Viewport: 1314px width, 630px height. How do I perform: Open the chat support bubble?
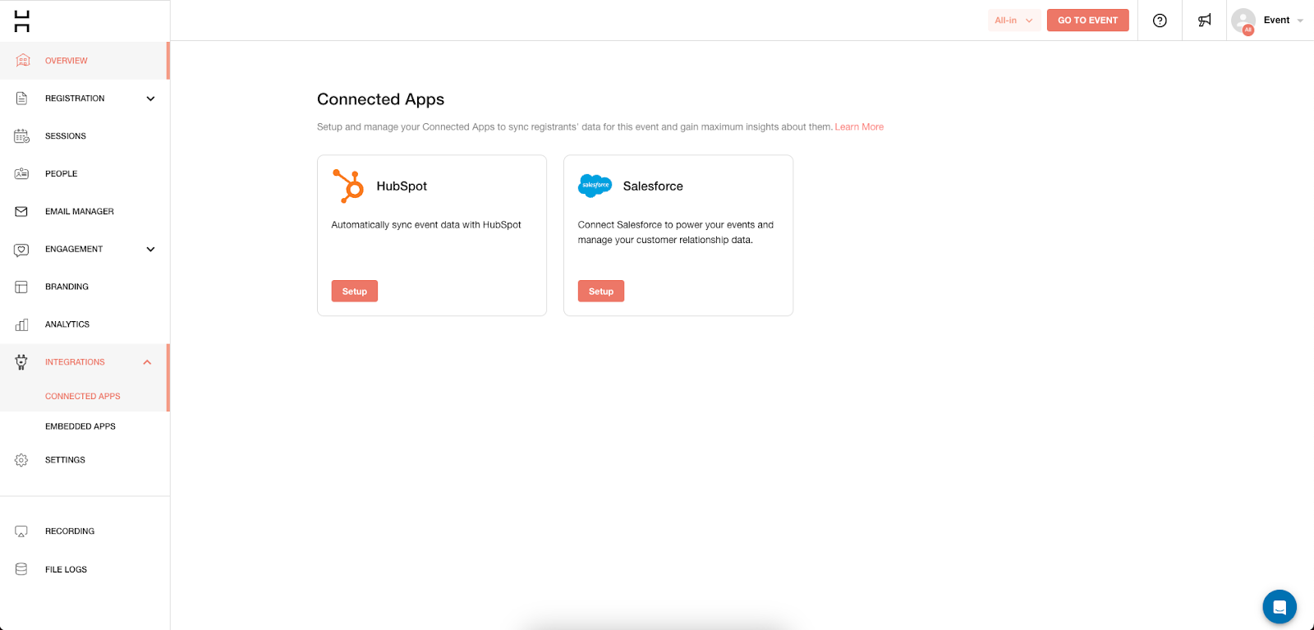tap(1279, 607)
